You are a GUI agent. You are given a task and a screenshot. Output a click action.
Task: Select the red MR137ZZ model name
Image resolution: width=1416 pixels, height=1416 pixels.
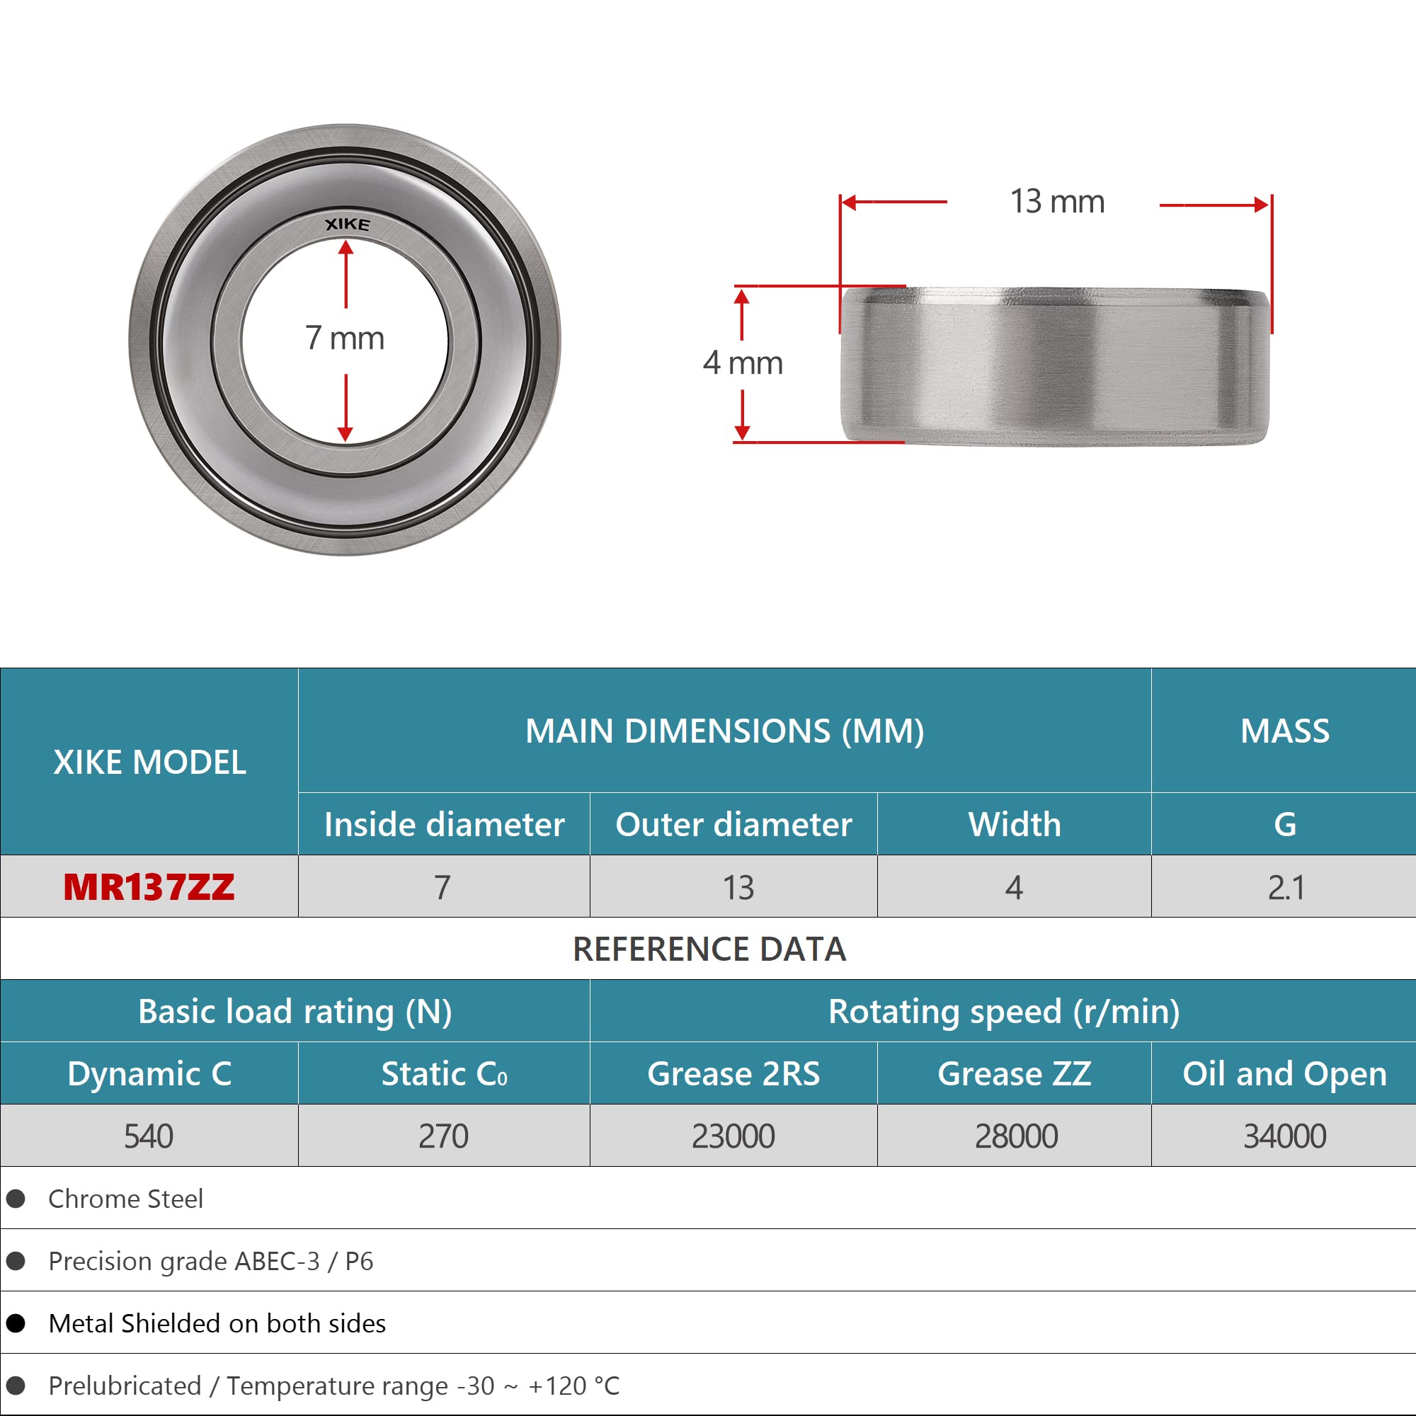[x=149, y=887]
